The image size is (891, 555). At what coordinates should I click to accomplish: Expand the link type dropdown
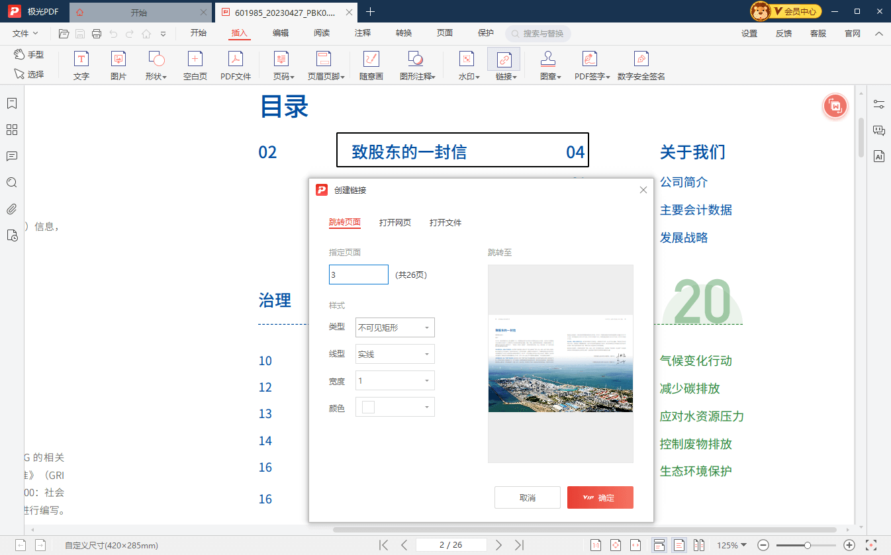pyautogui.click(x=395, y=327)
